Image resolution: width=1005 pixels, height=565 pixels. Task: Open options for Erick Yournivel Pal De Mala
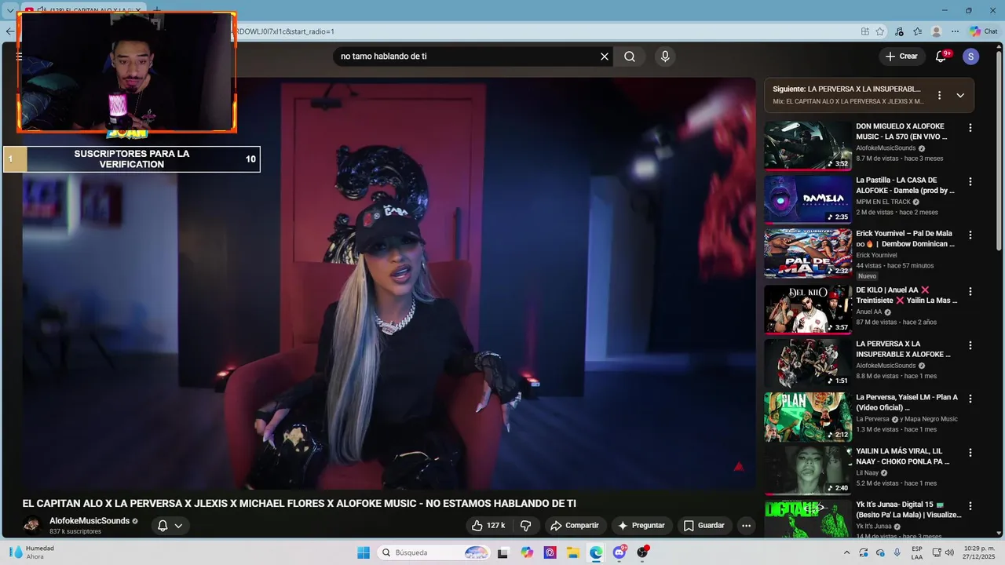pyautogui.click(x=970, y=235)
